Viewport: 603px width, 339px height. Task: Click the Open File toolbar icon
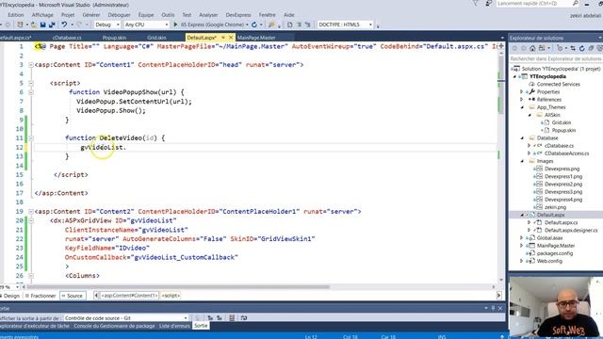[34, 24]
